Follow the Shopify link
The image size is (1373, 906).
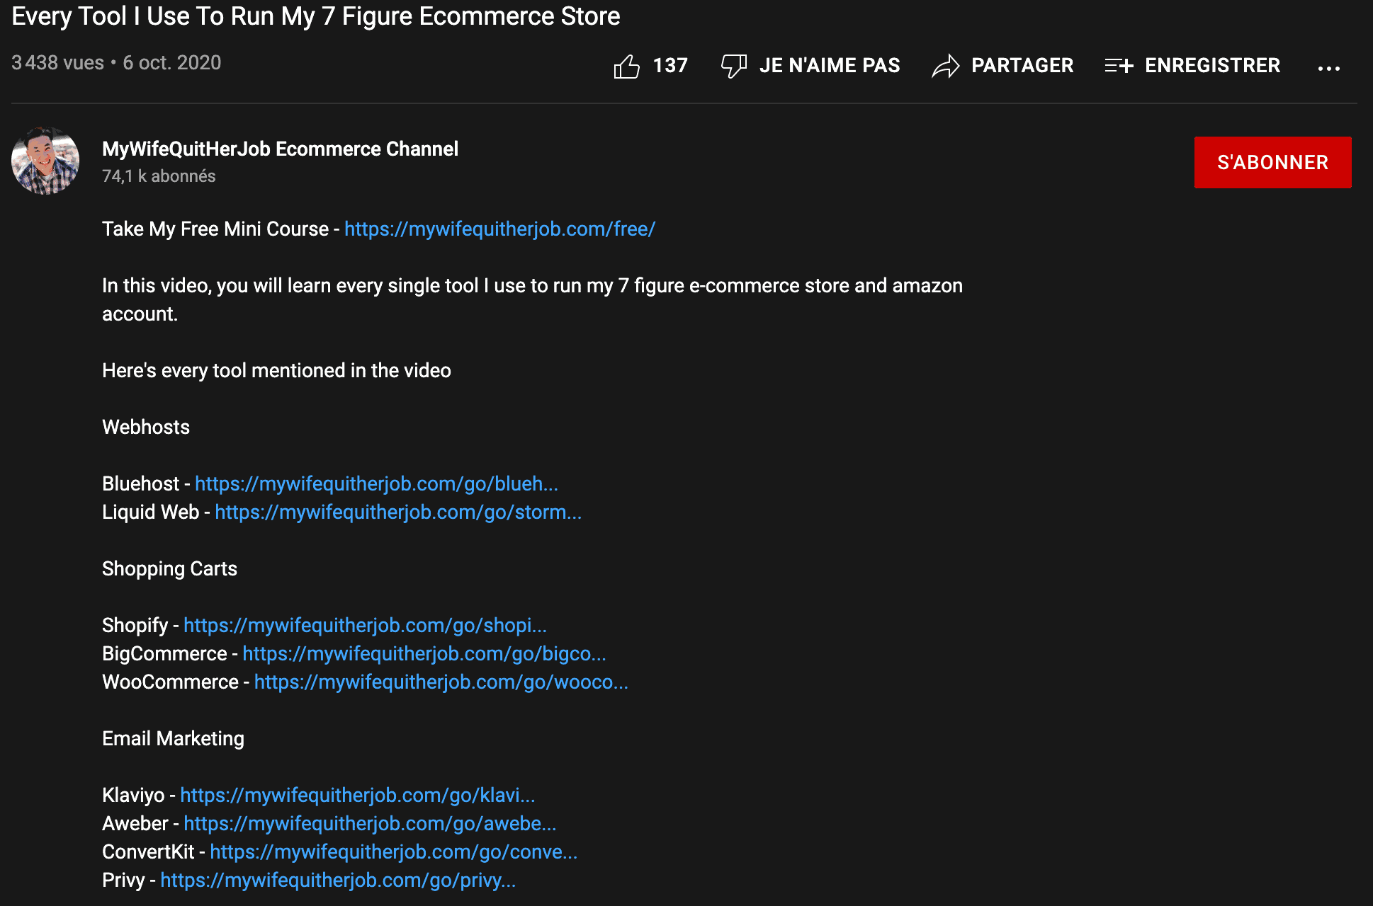tap(365, 625)
